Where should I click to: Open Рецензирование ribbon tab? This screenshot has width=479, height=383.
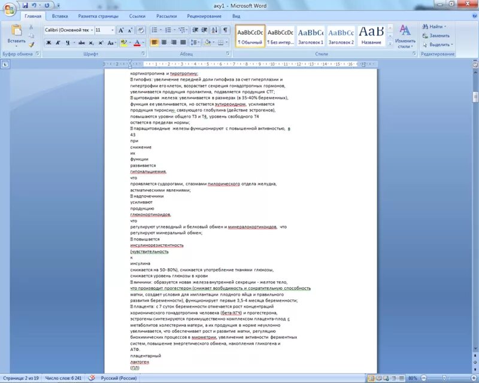(x=204, y=16)
